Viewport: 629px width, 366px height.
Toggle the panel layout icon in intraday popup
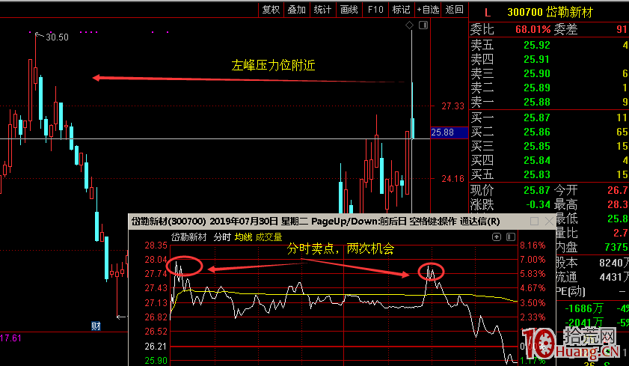point(511,237)
